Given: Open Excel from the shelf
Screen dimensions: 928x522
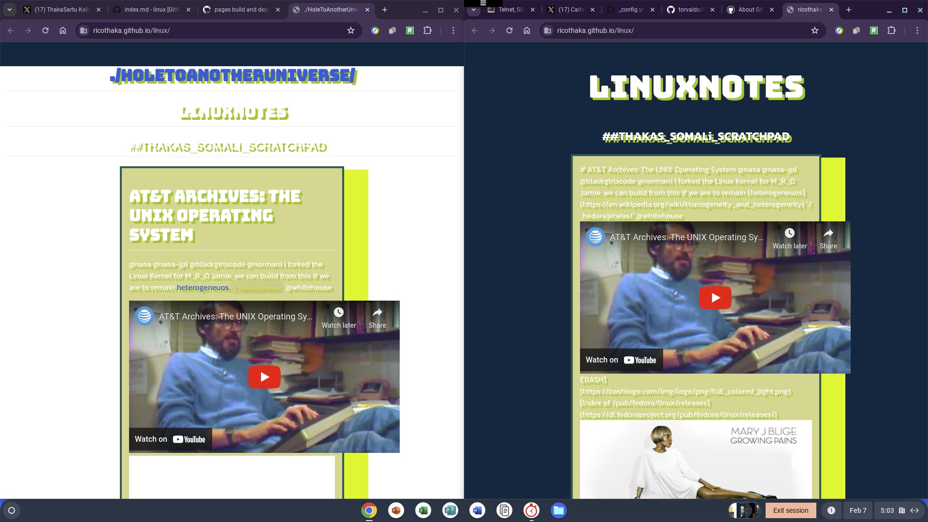Looking at the screenshot, I should click(x=423, y=510).
